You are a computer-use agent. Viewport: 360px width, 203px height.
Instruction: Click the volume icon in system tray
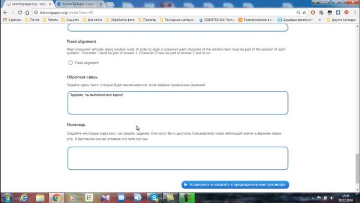click(332, 198)
